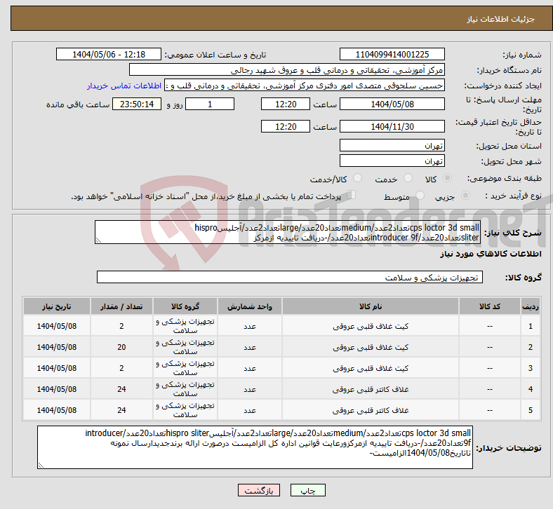Click the resize handle of توضیحات خریدار textarea
553x509 pixels.
pos(41,466)
